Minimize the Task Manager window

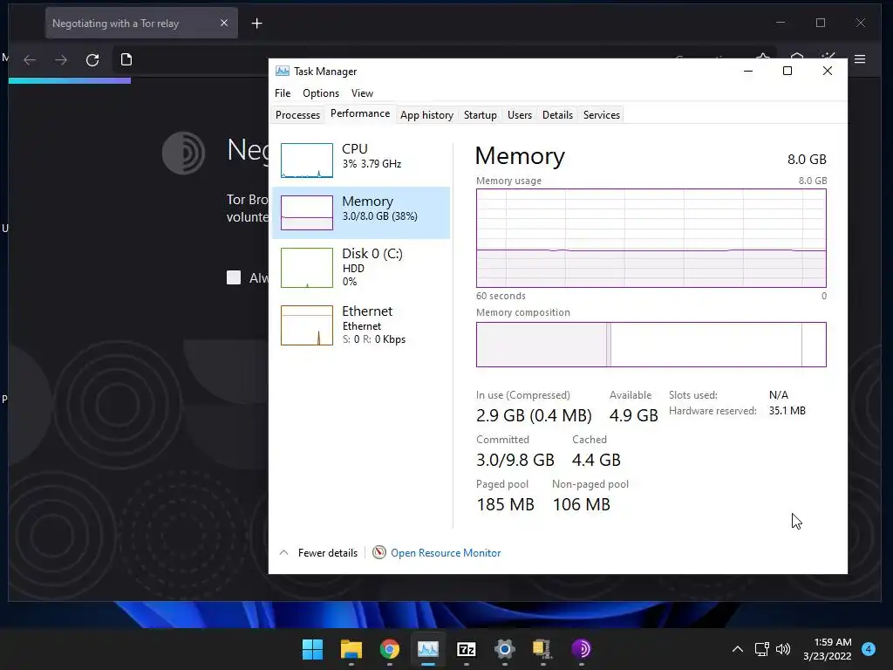coord(748,71)
